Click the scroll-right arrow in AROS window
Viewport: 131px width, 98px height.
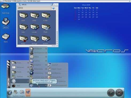click(55, 46)
